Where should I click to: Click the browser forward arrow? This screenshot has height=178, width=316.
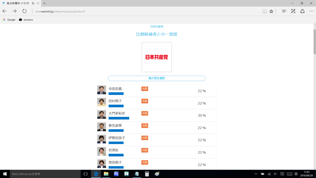[x=14, y=11]
